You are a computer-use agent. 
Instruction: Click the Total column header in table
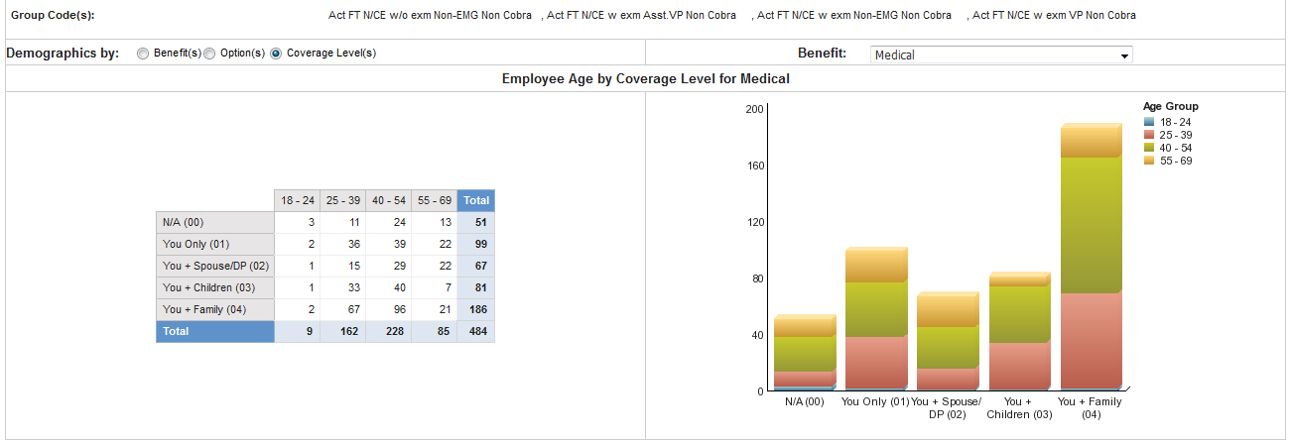coord(476,201)
